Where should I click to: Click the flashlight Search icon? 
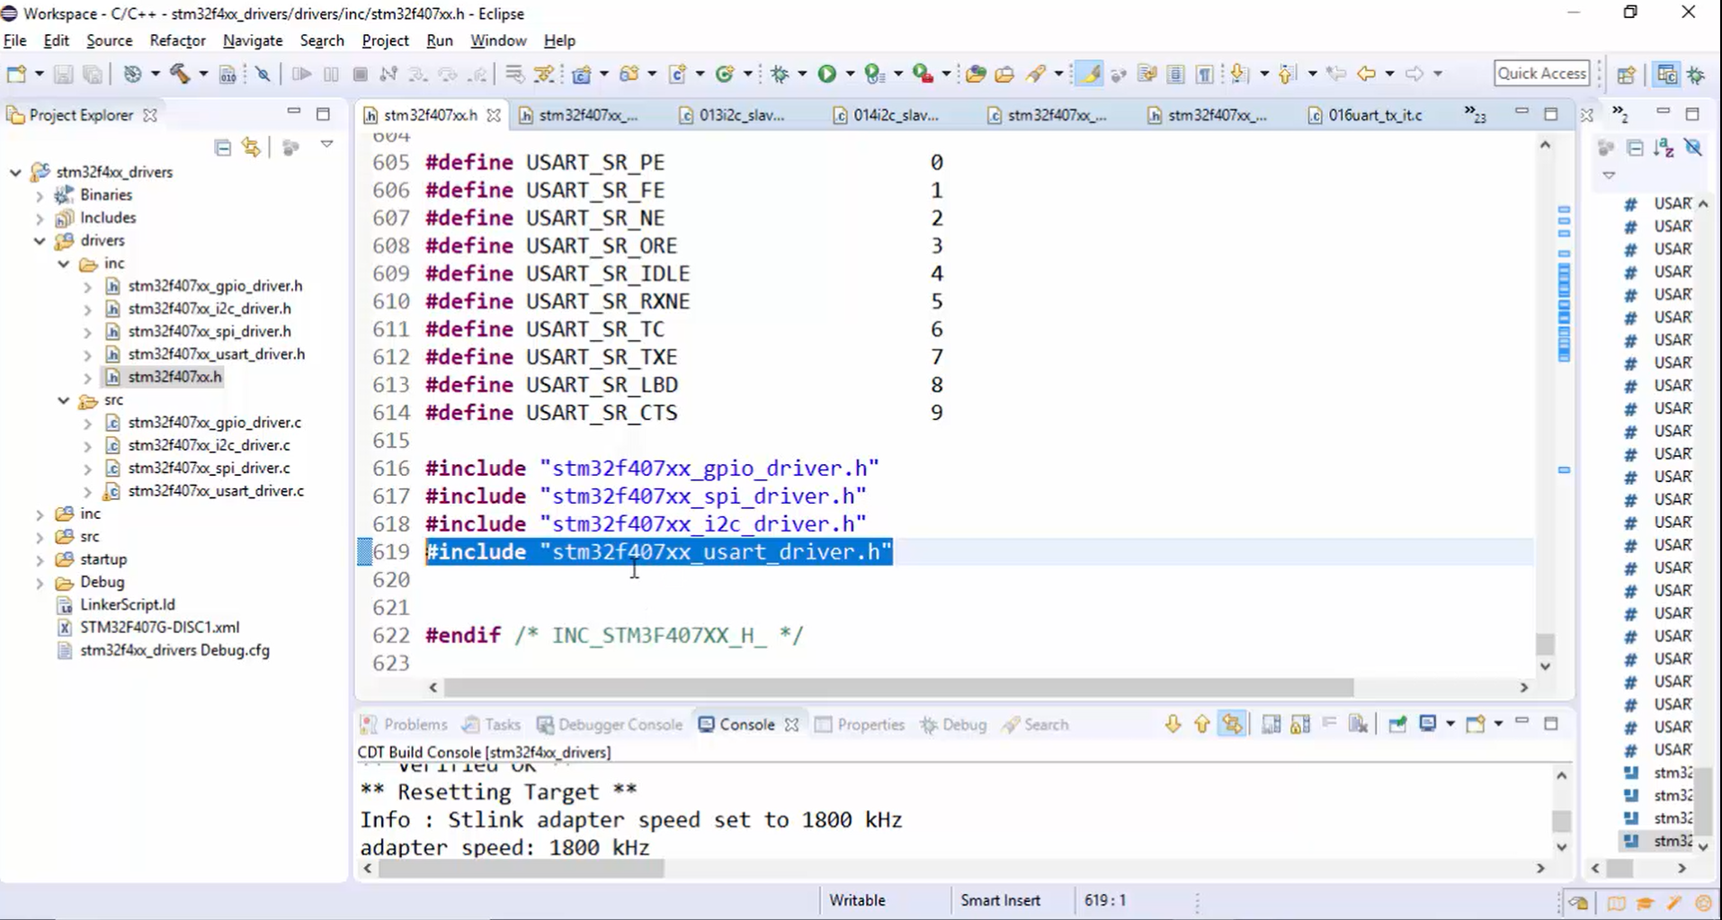pyautogui.click(x=1036, y=74)
